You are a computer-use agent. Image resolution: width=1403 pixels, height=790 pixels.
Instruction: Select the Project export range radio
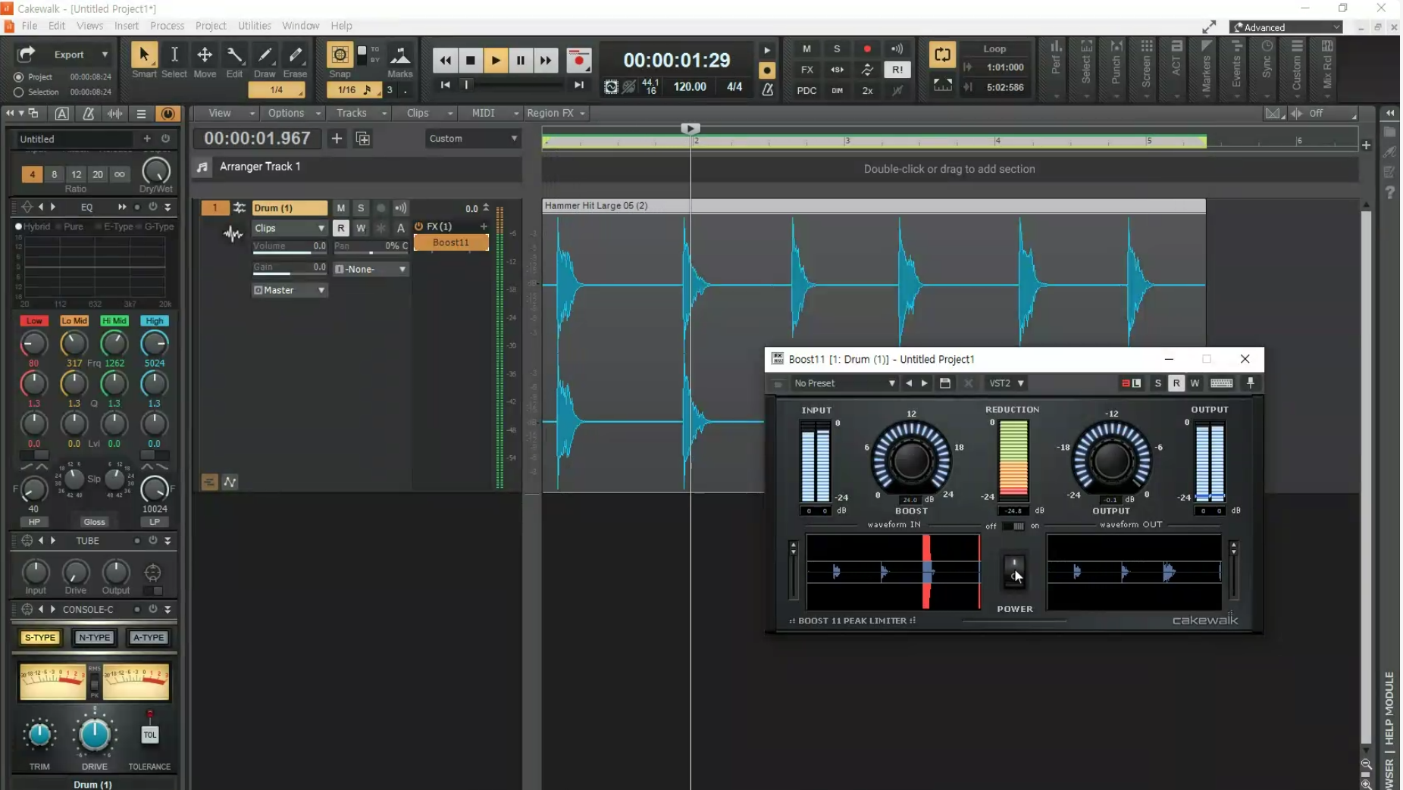click(18, 77)
